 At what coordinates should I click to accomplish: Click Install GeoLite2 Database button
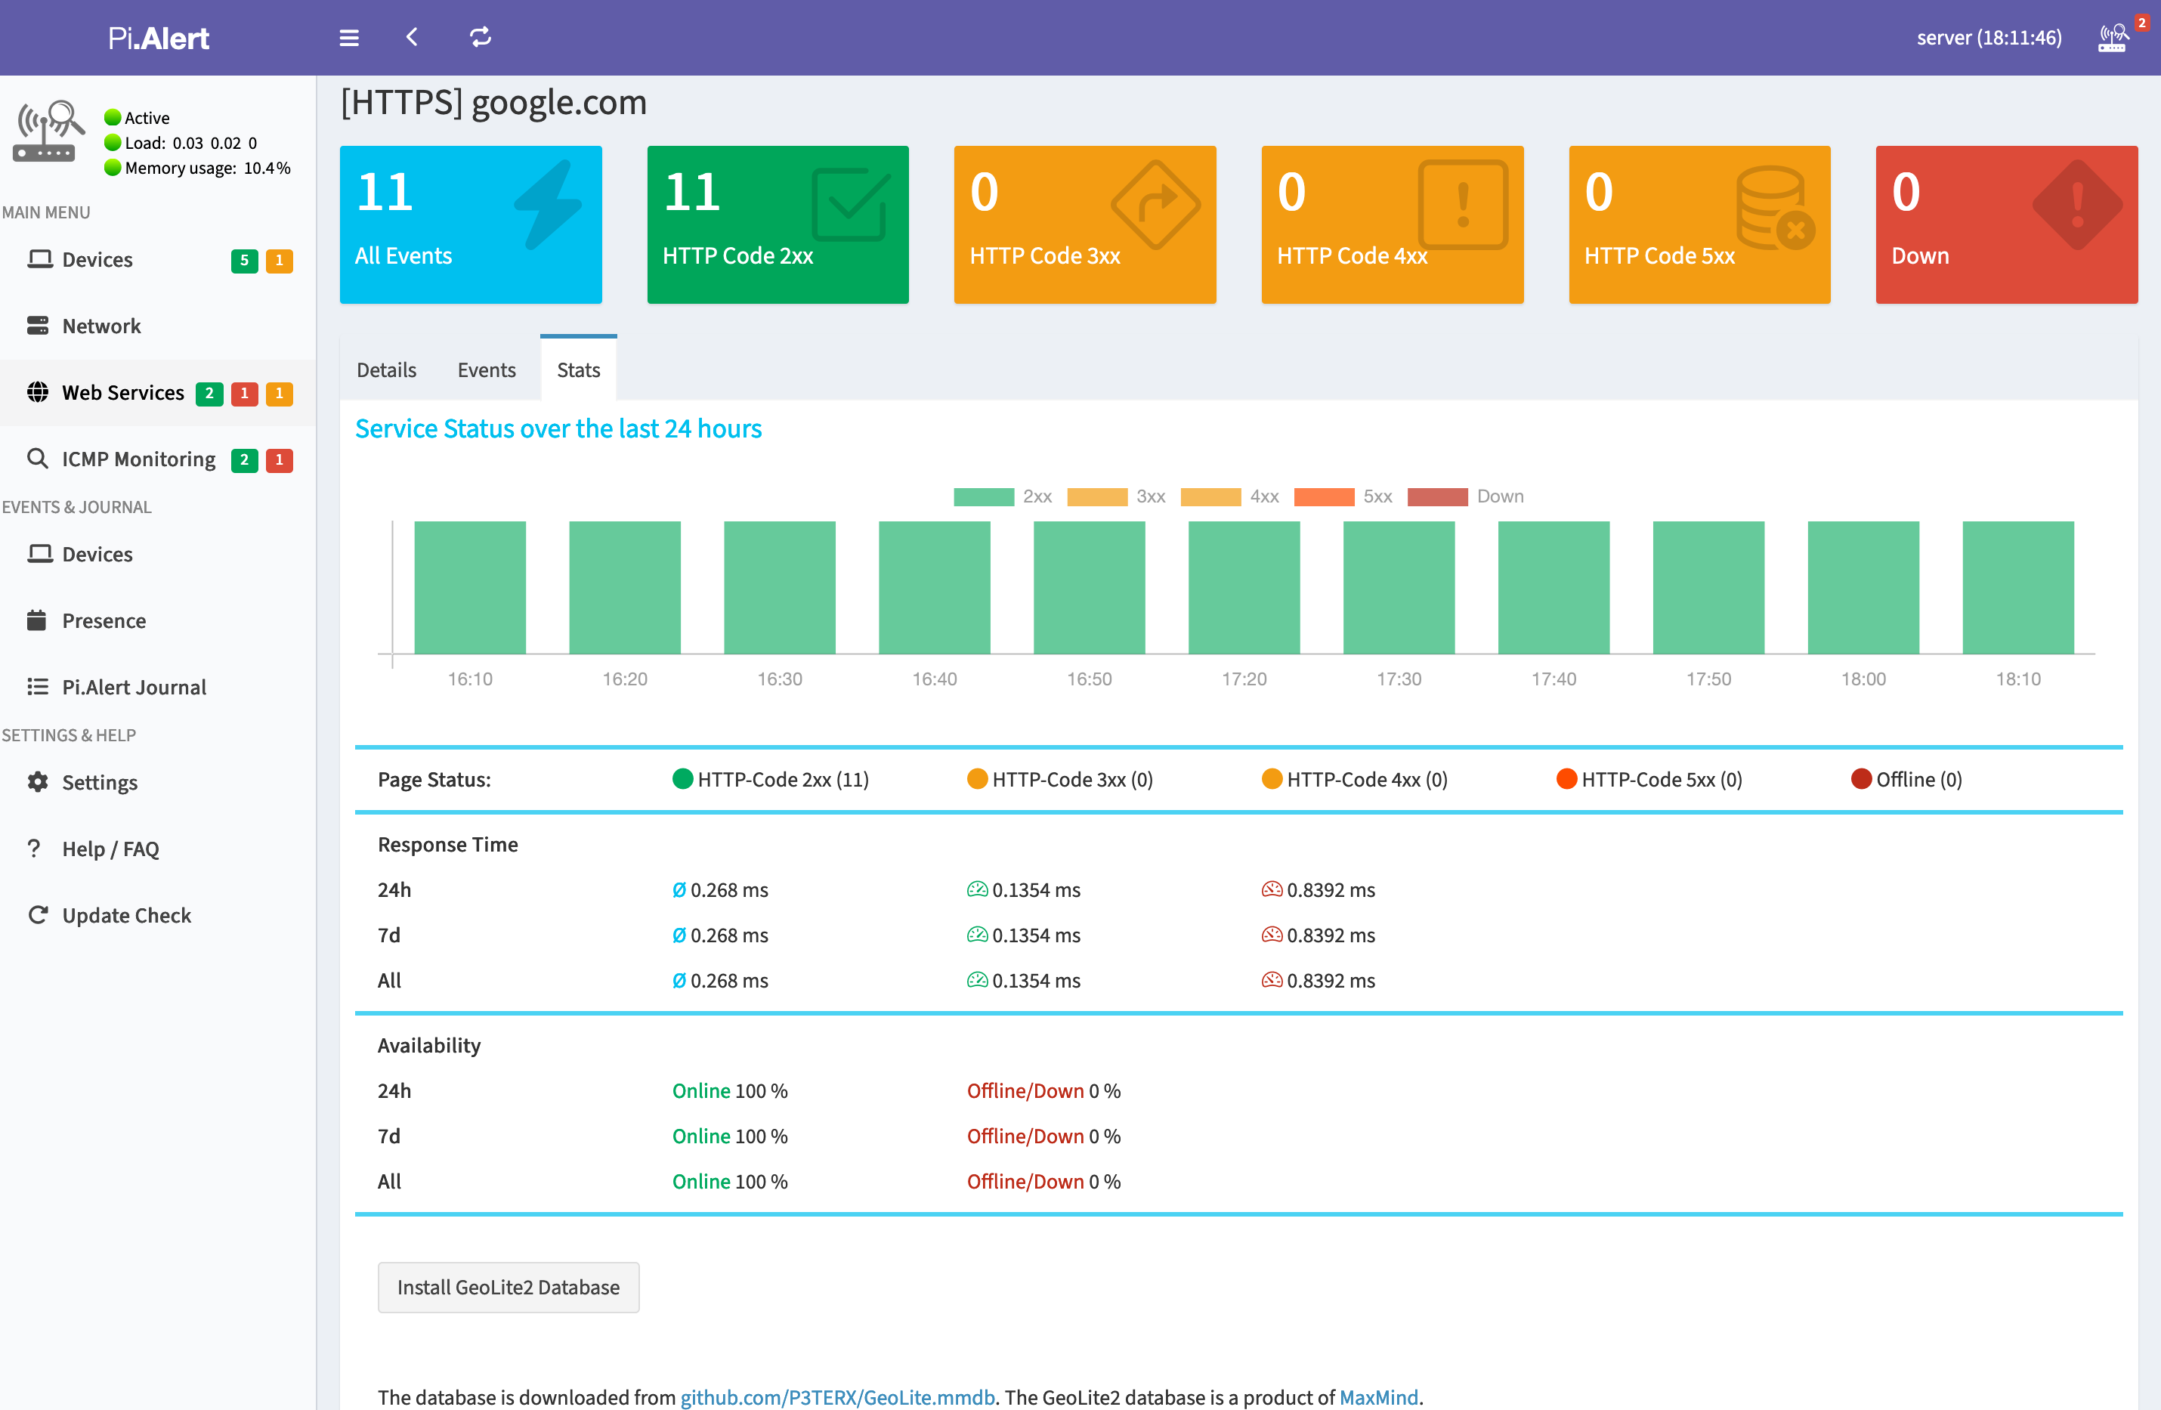(x=509, y=1287)
